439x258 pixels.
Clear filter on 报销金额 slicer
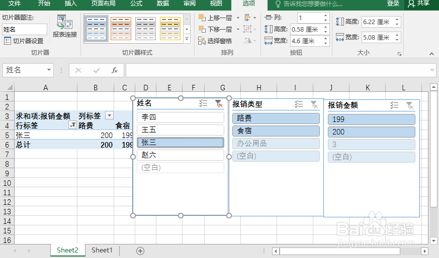coord(410,105)
